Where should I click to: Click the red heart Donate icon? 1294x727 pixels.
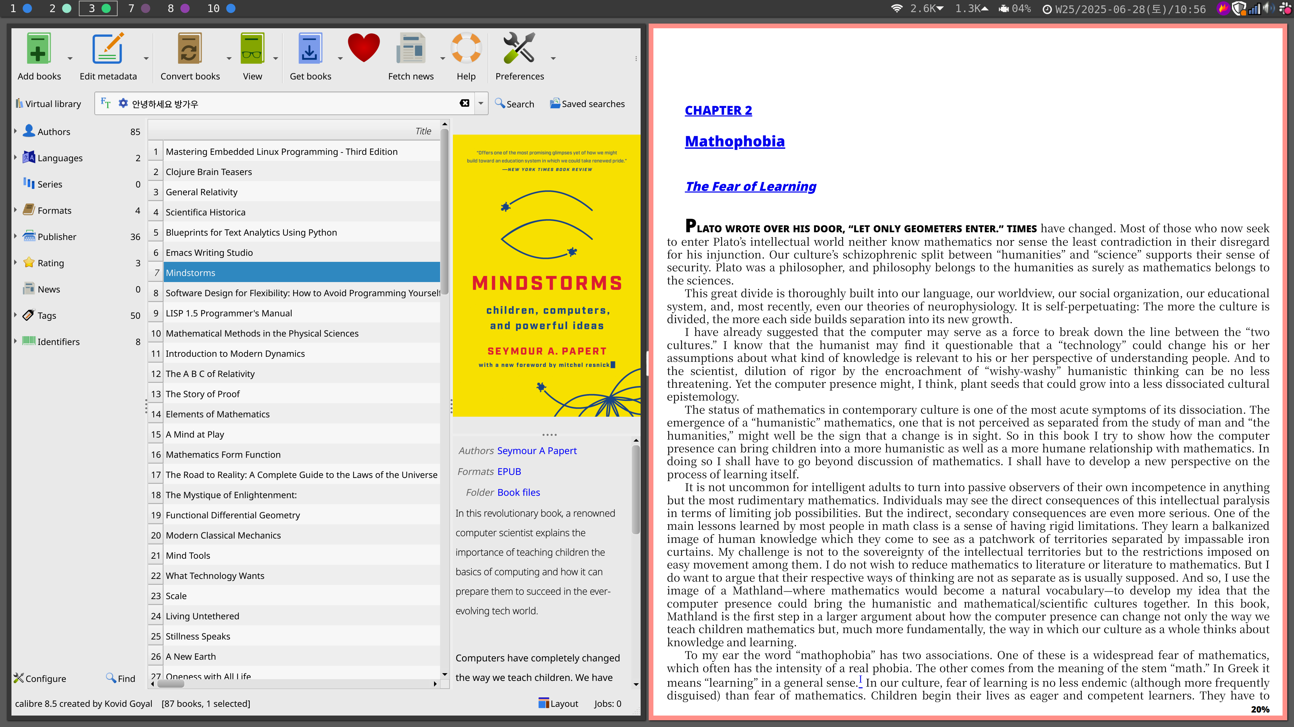click(x=364, y=48)
